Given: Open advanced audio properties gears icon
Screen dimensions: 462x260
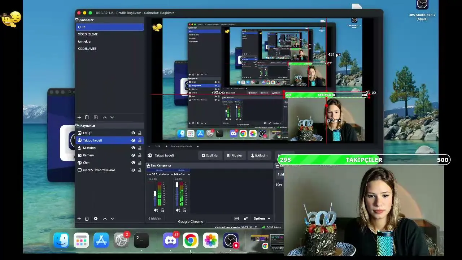Looking at the screenshot, I should click(245, 218).
